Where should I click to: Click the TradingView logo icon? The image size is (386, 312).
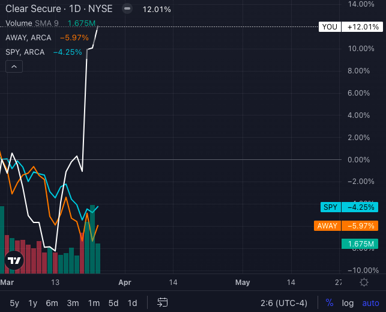pyautogui.click(x=13, y=261)
